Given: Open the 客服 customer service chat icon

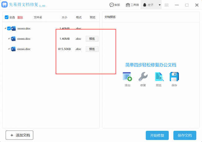Looking at the screenshot, I should coord(112,5).
